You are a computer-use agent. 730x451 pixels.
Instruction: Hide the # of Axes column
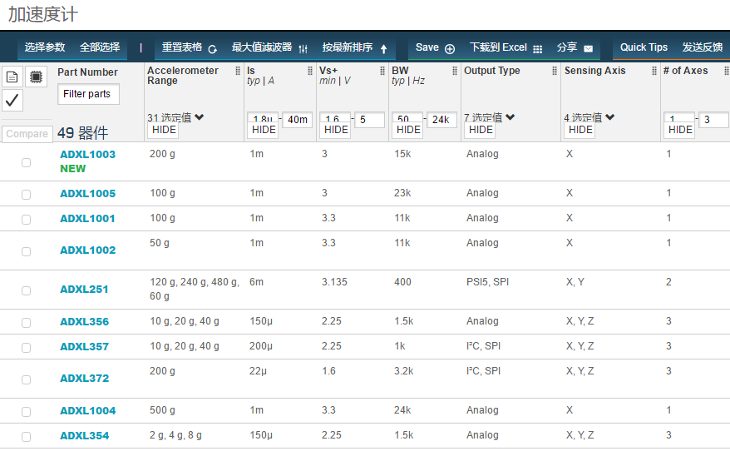tap(680, 130)
